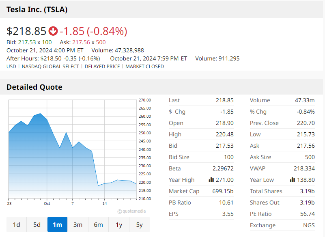
Task: Click the bar chart icon beside Year Low
Action: 292,180
